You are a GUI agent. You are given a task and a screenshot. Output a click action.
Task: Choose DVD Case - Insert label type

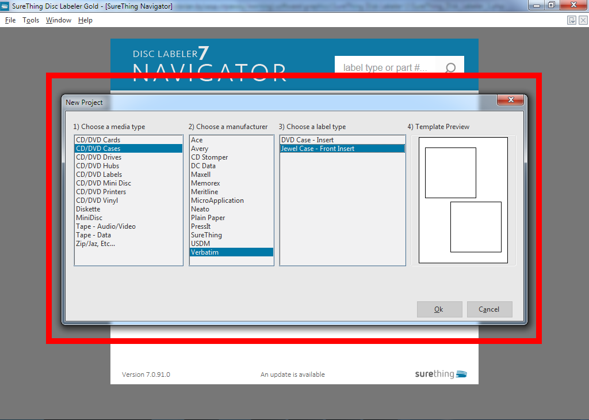point(307,140)
